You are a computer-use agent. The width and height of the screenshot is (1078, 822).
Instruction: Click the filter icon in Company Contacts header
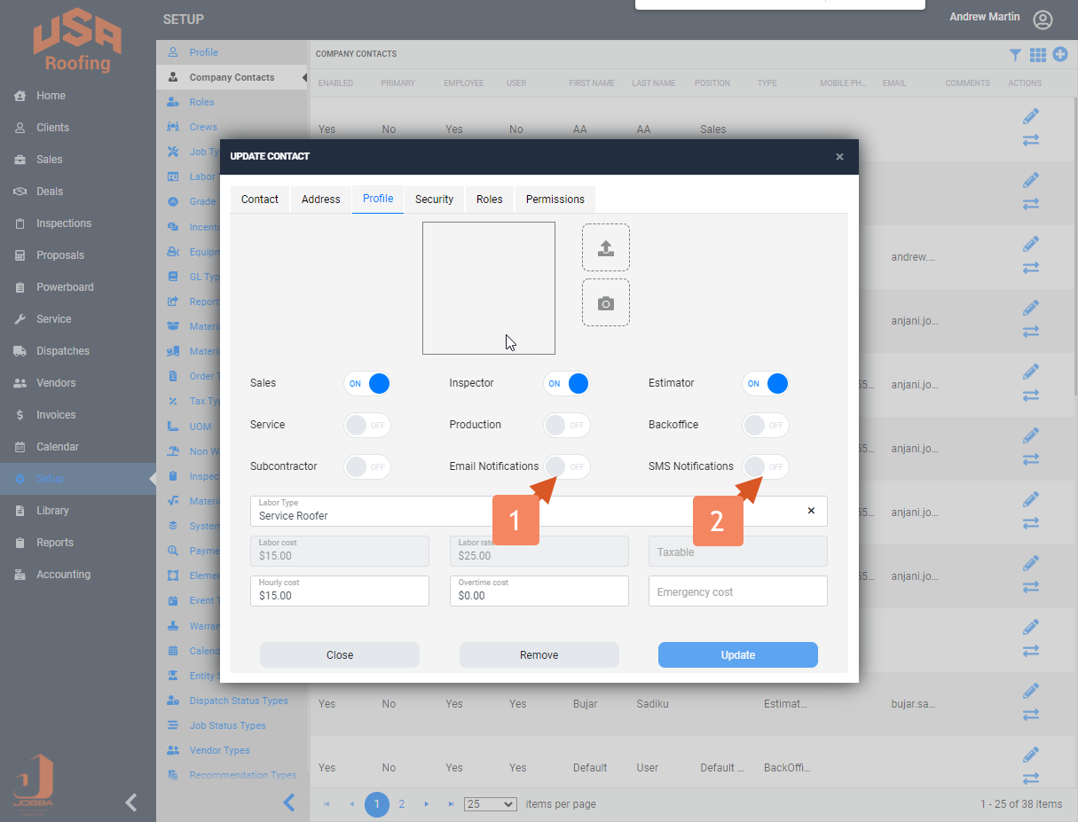click(x=1015, y=55)
